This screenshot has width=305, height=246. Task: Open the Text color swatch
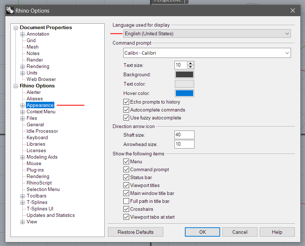(x=185, y=84)
